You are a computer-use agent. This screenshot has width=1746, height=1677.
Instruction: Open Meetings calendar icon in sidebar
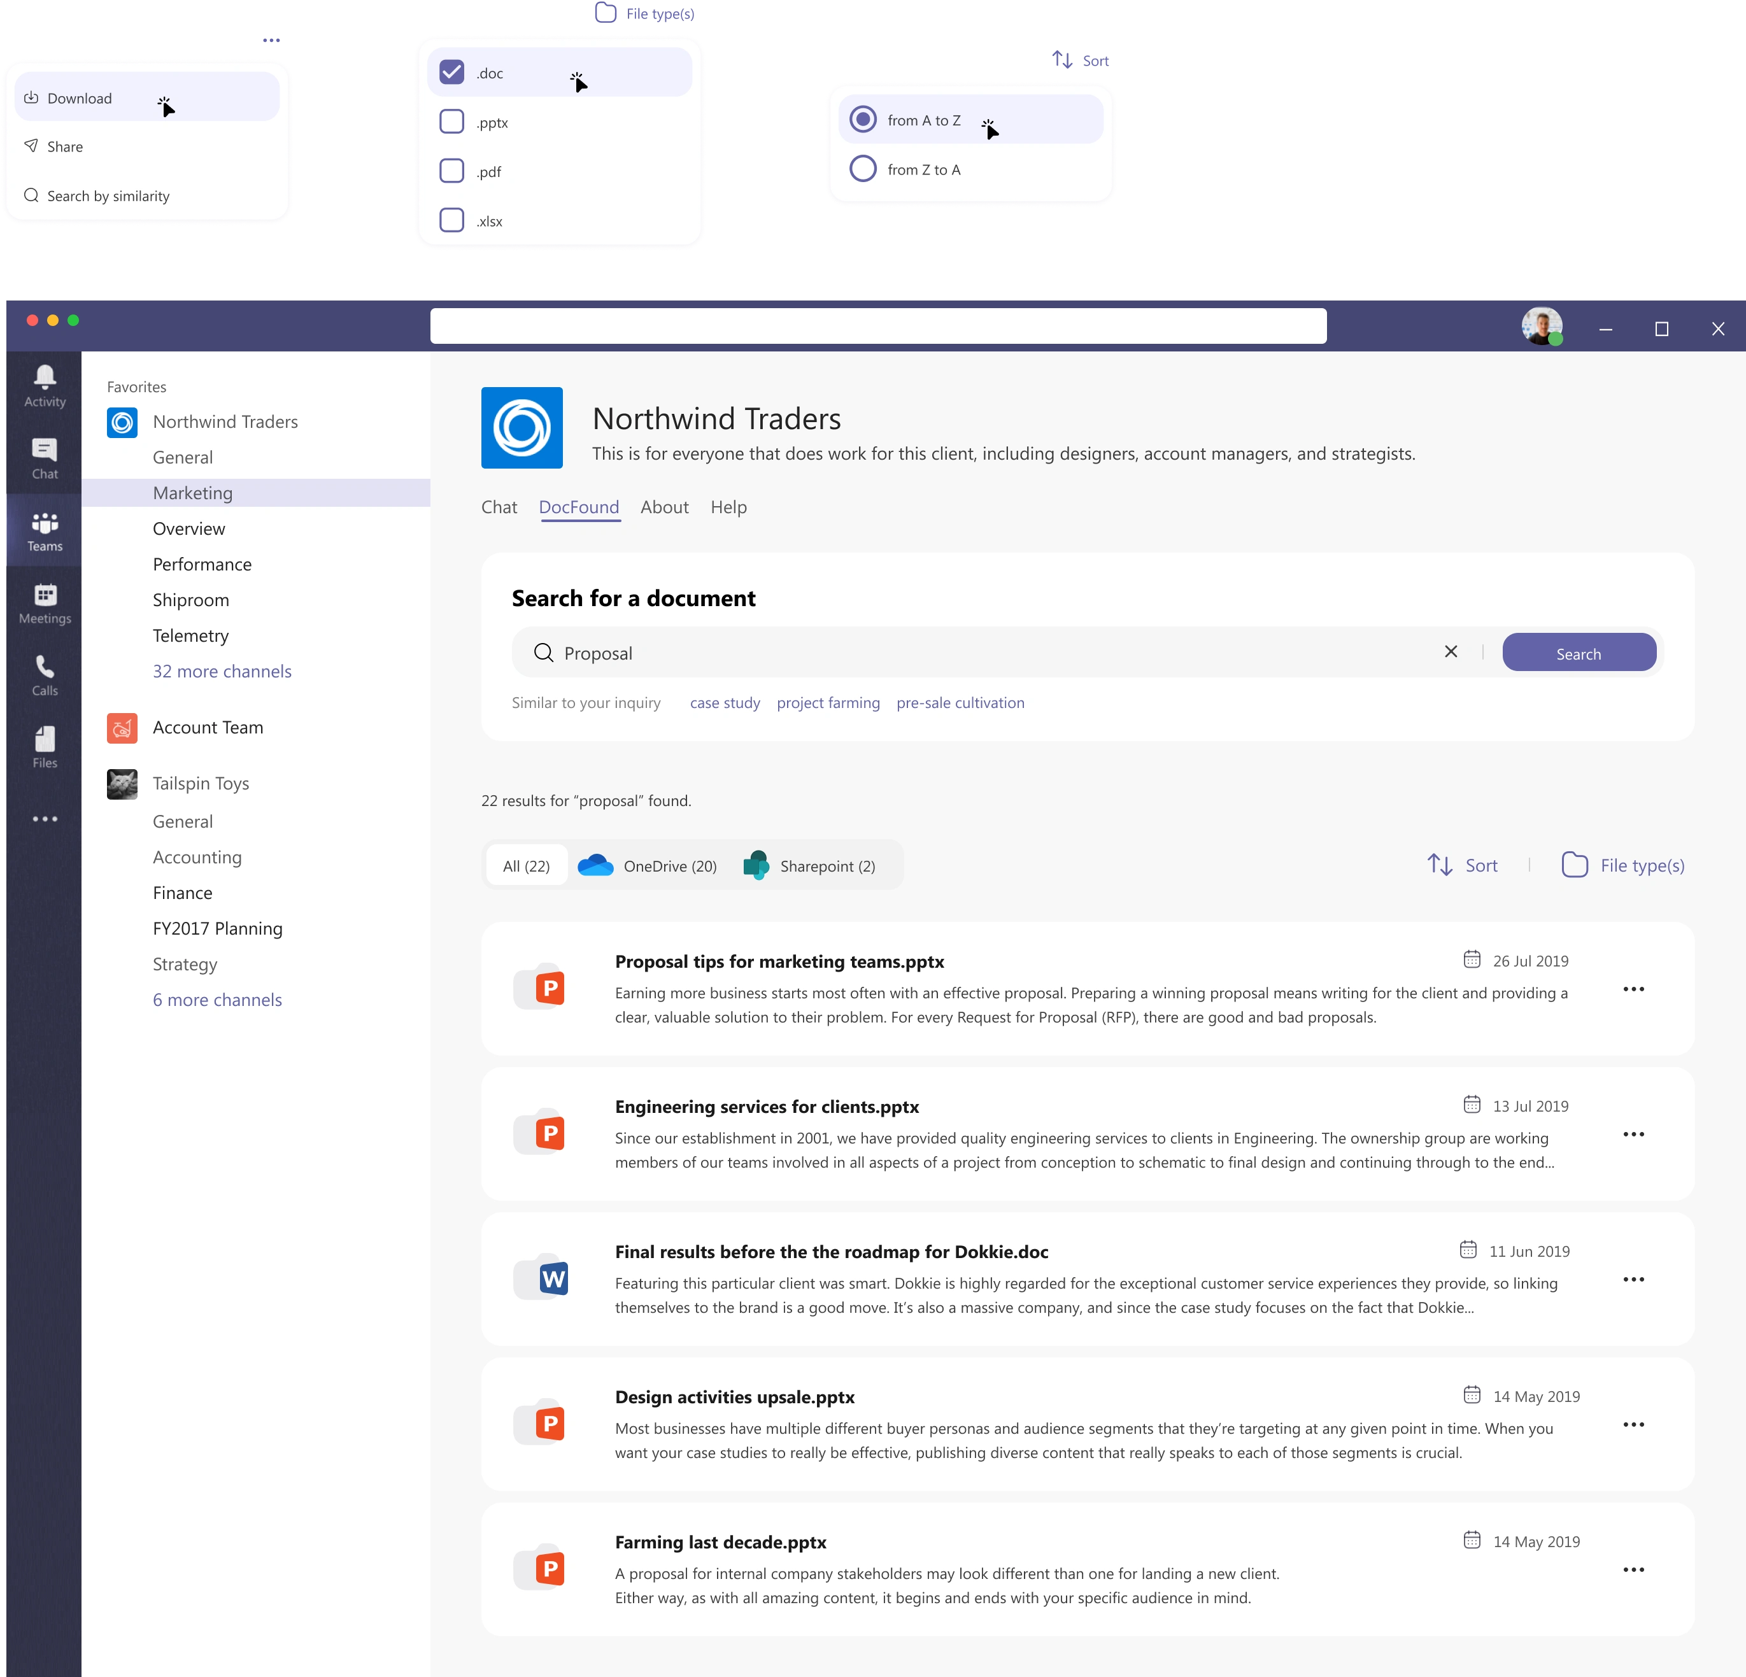45,603
